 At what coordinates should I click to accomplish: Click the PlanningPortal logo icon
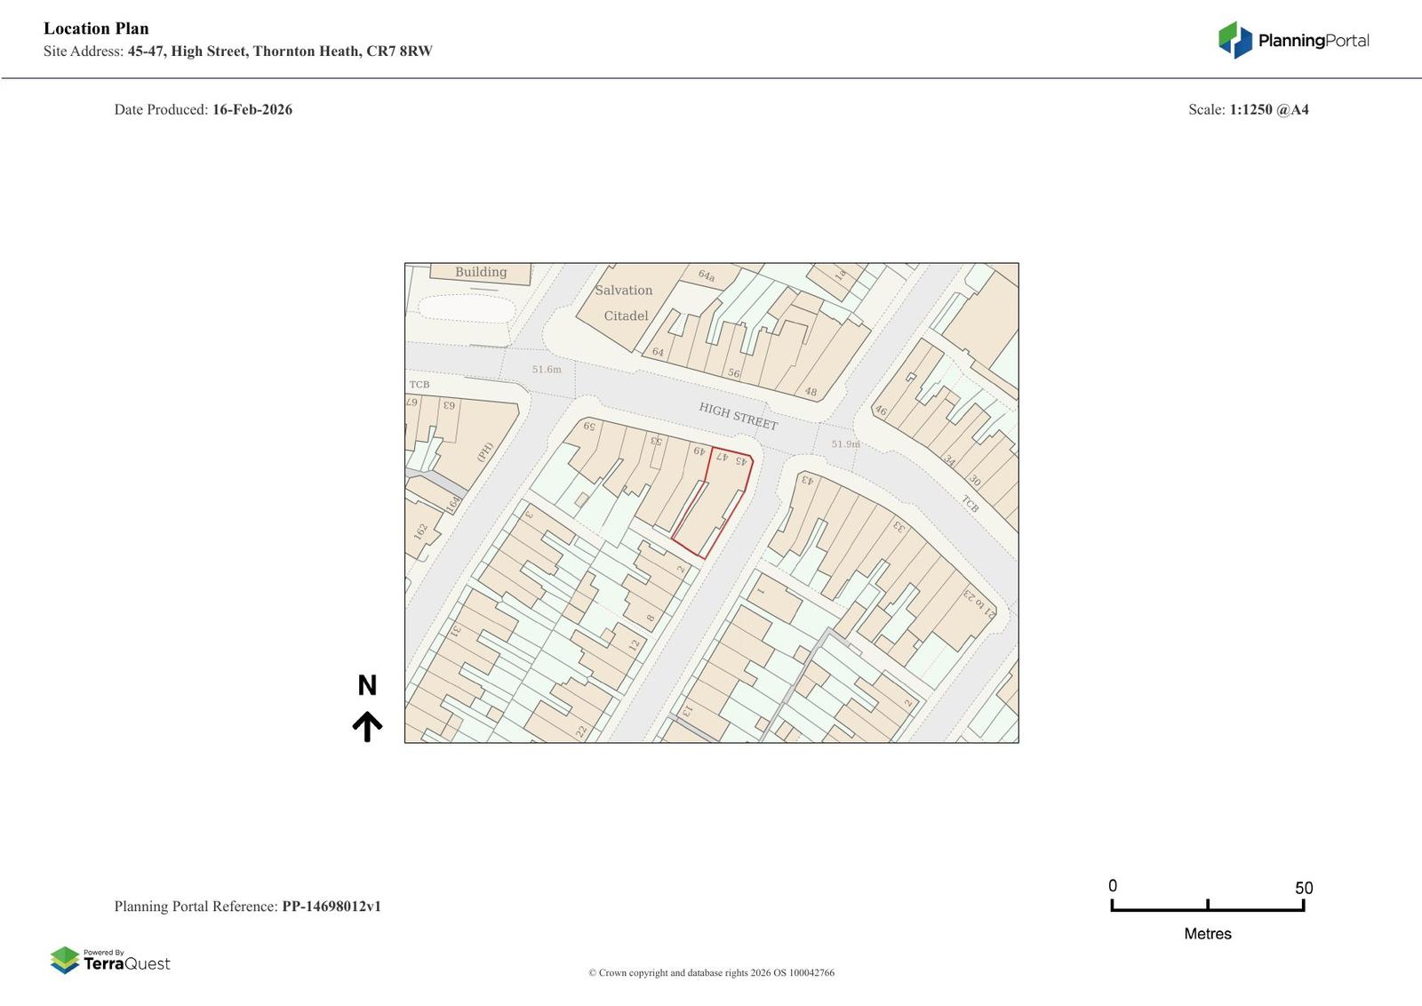[1234, 40]
